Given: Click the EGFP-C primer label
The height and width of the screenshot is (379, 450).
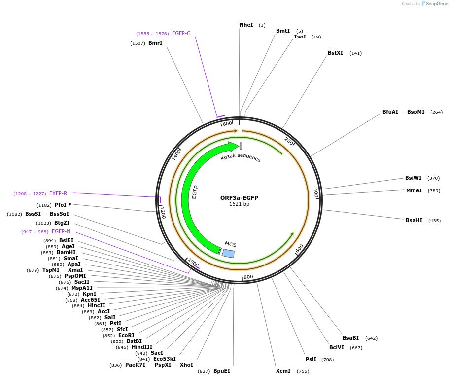Looking at the screenshot, I should coord(181,34).
